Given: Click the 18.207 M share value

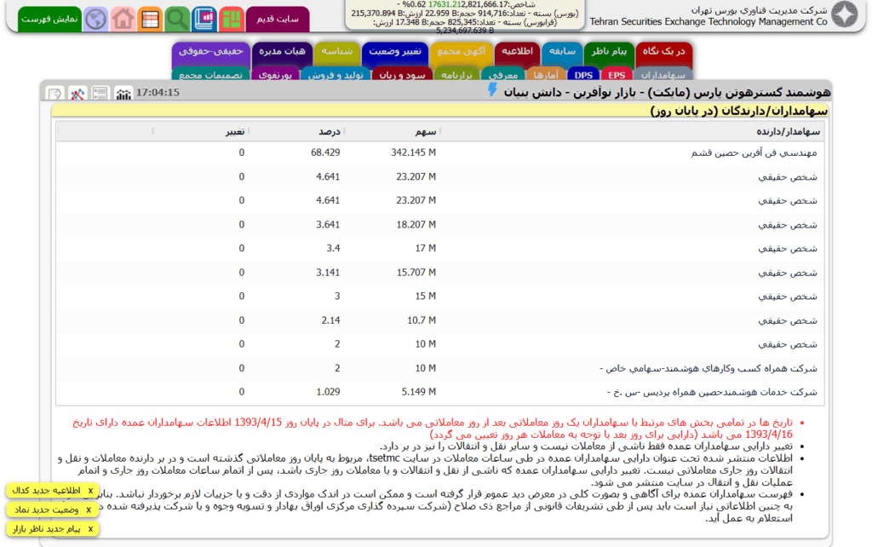Looking at the screenshot, I should [416, 224].
